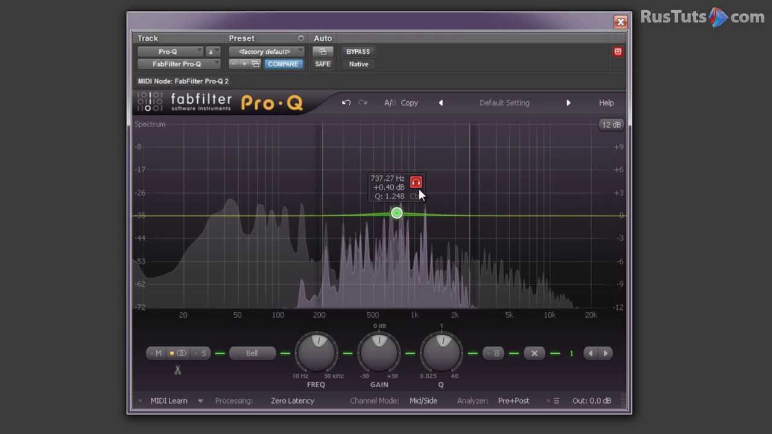The width and height of the screenshot is (772, 434).
Task: Open the Spectrum analyzer settings
Action: tap(150, 124)
